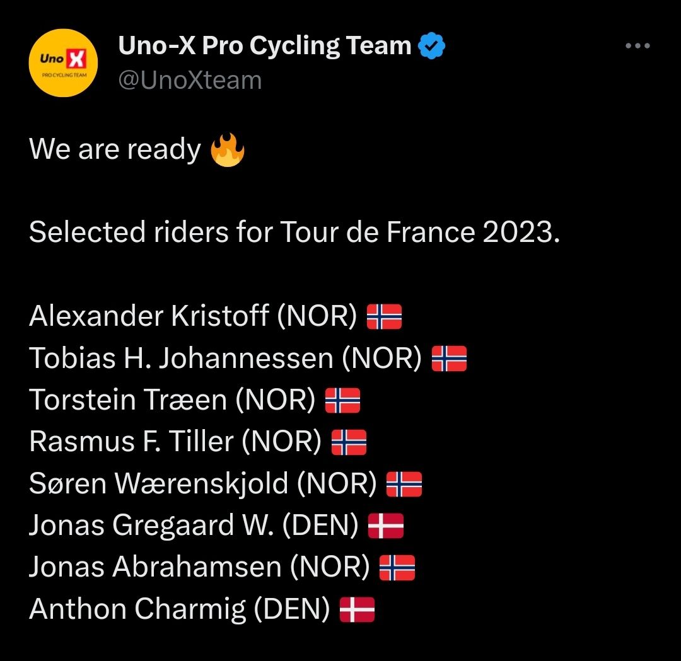Click the Danish flag next to Jonas Gregaard W.

[x=385, y=526]
